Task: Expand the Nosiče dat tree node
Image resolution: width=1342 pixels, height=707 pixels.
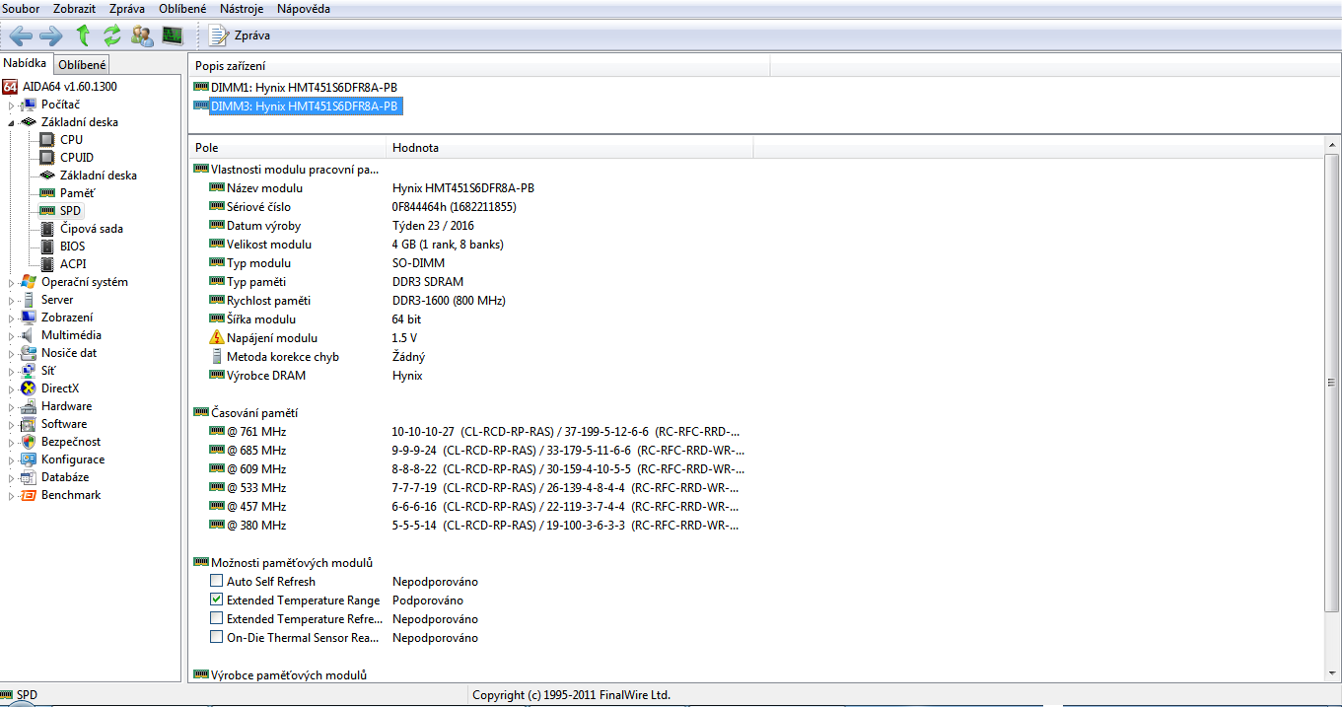Action: [x=11, y=353]
